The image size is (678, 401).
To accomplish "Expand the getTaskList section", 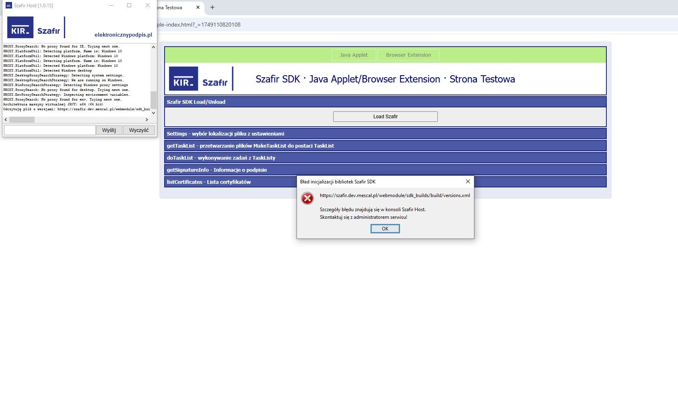I will 250,146.
